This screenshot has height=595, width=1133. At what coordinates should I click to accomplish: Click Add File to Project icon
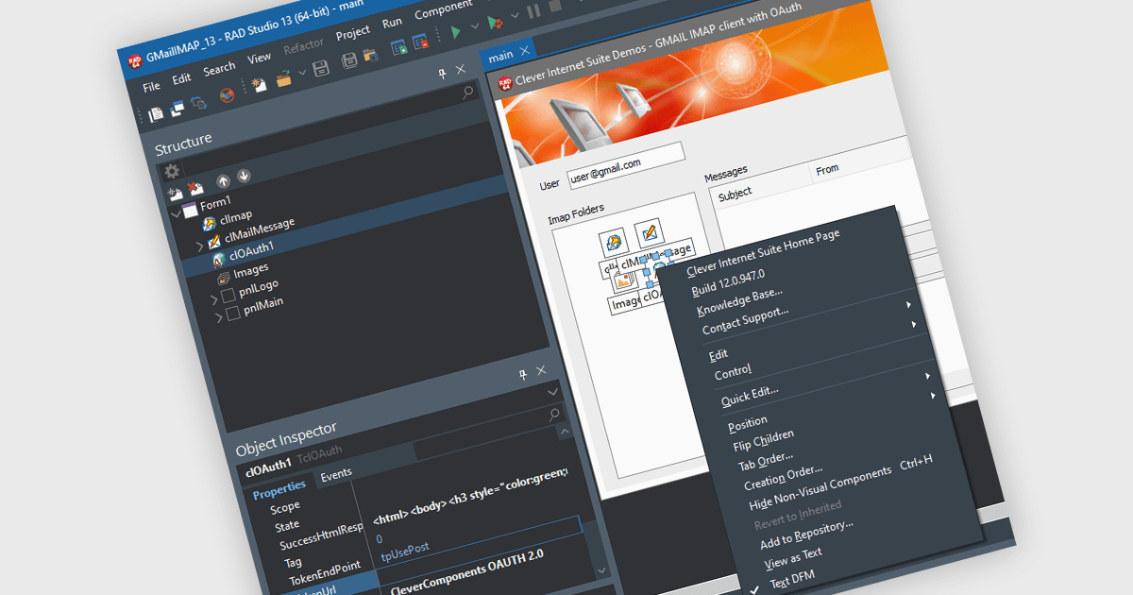coord(399,47)
